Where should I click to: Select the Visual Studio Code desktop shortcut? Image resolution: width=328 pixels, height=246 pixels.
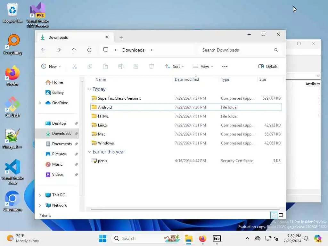pos(12,172)
